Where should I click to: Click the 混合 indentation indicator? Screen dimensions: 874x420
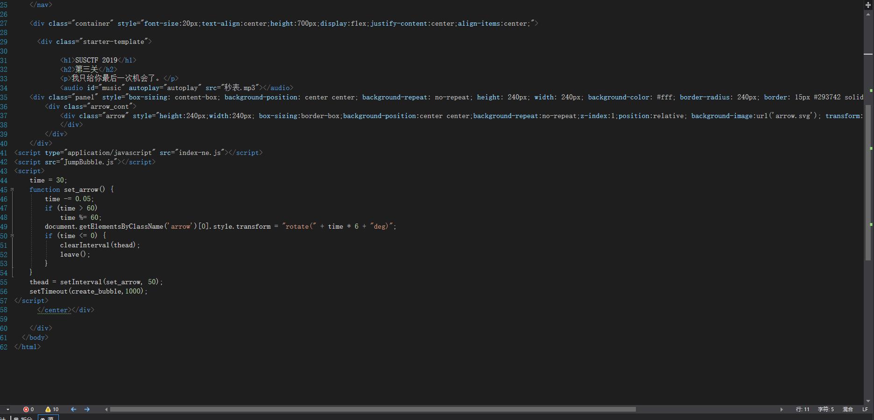tap(848, 409)
